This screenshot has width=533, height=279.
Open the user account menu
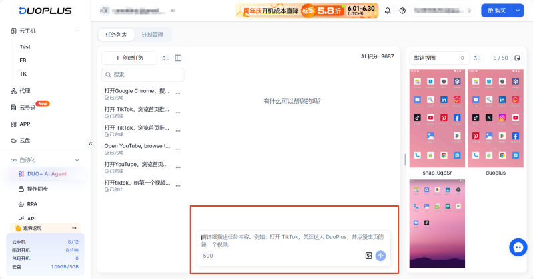[x=443, y=11]
